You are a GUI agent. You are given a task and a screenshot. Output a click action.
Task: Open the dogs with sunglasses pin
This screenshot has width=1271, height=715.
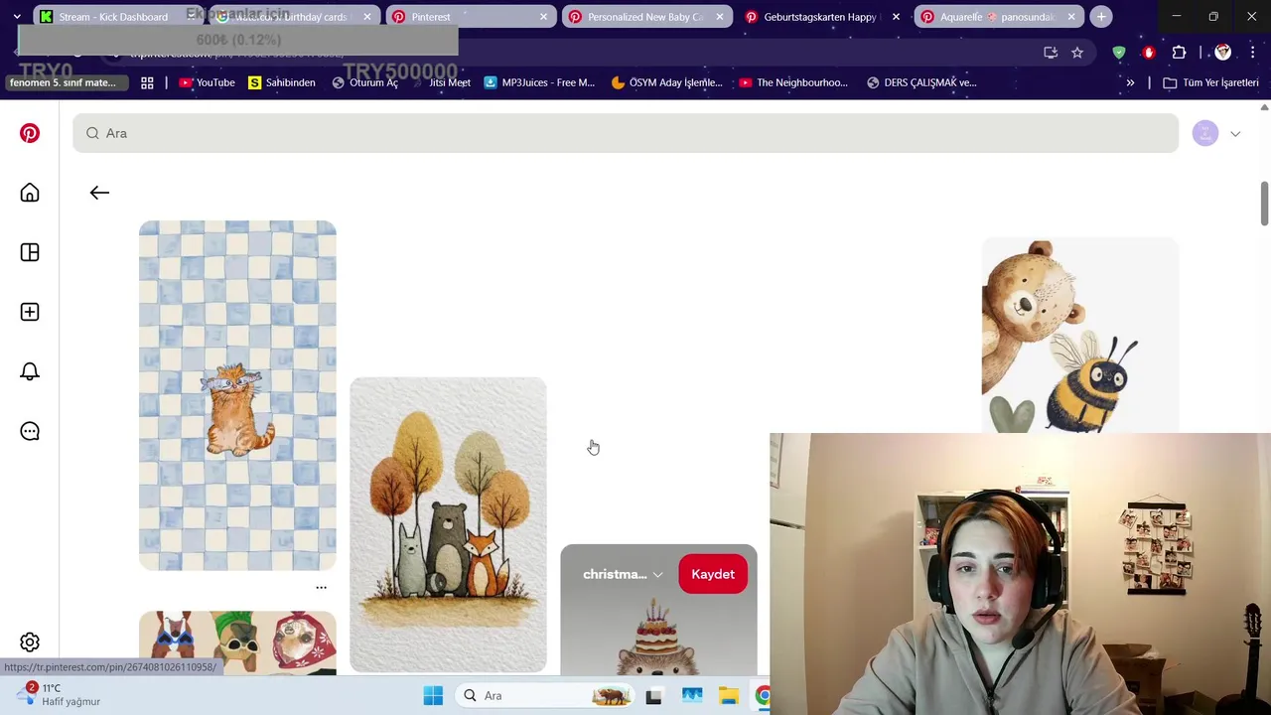[237, 643]
